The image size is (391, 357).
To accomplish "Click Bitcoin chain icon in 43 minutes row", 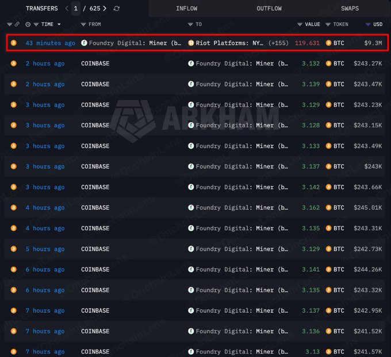I will click(x=14, y=43).
